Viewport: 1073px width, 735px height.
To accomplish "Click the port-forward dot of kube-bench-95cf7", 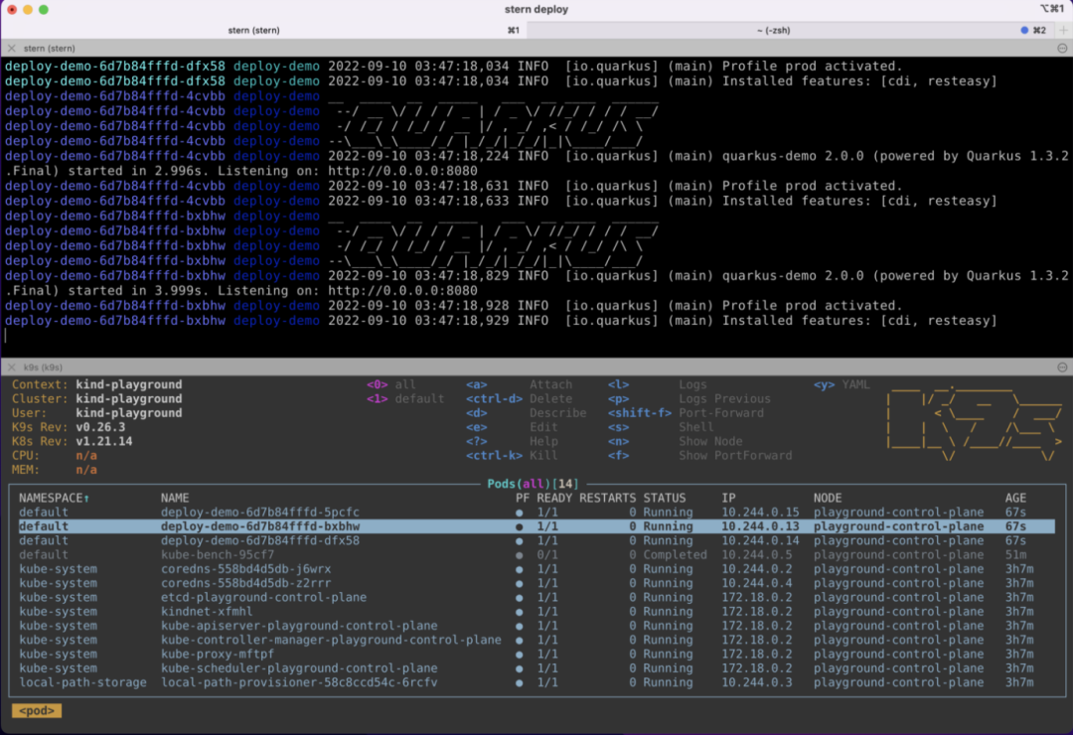I will [520, 555].
